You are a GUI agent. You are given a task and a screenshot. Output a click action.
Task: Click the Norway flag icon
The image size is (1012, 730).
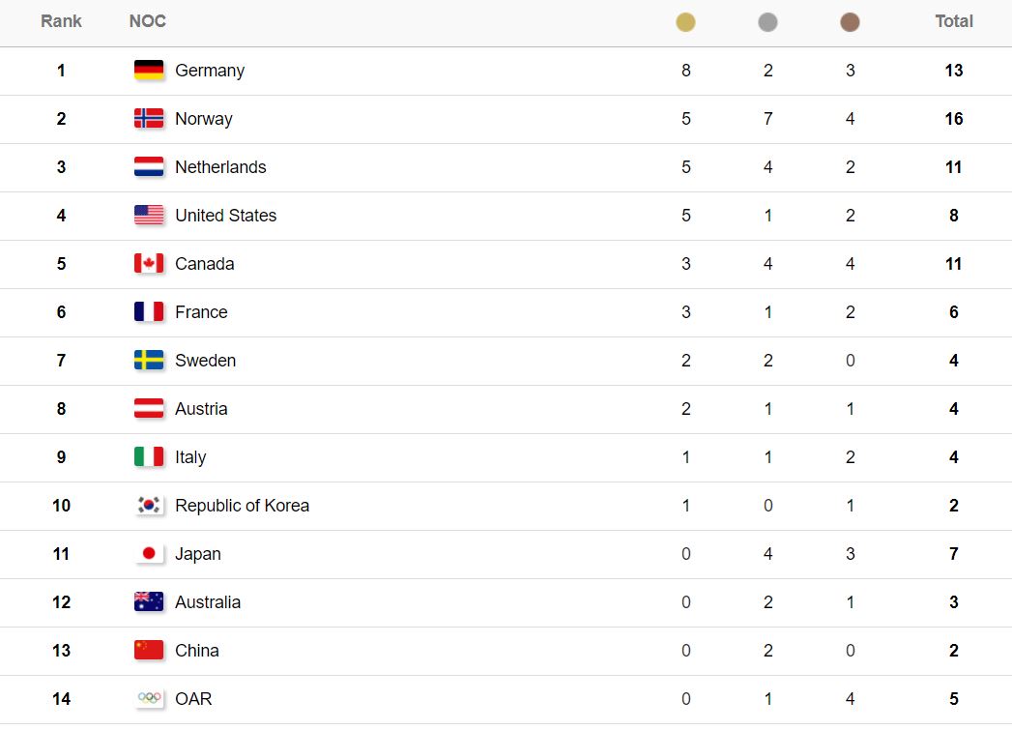149,118
